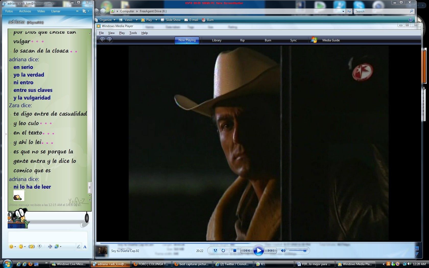Turn on shuffle in Media Player
The image size is (429, 268).
tap(215, 251)
